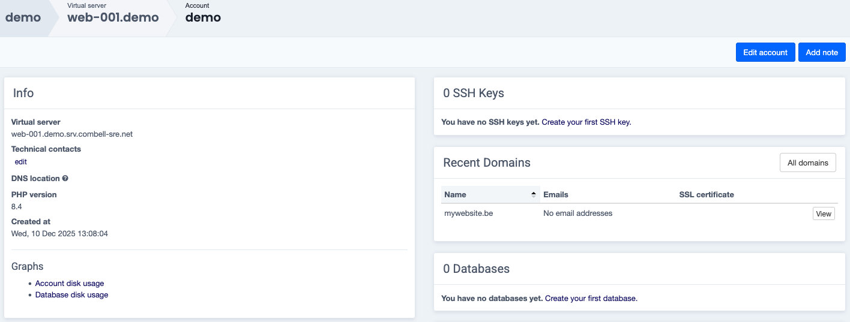Open the web-001.demo virtual server breadcrumb
This screenshot has height=322, width=850.
[x=113, y=17]
